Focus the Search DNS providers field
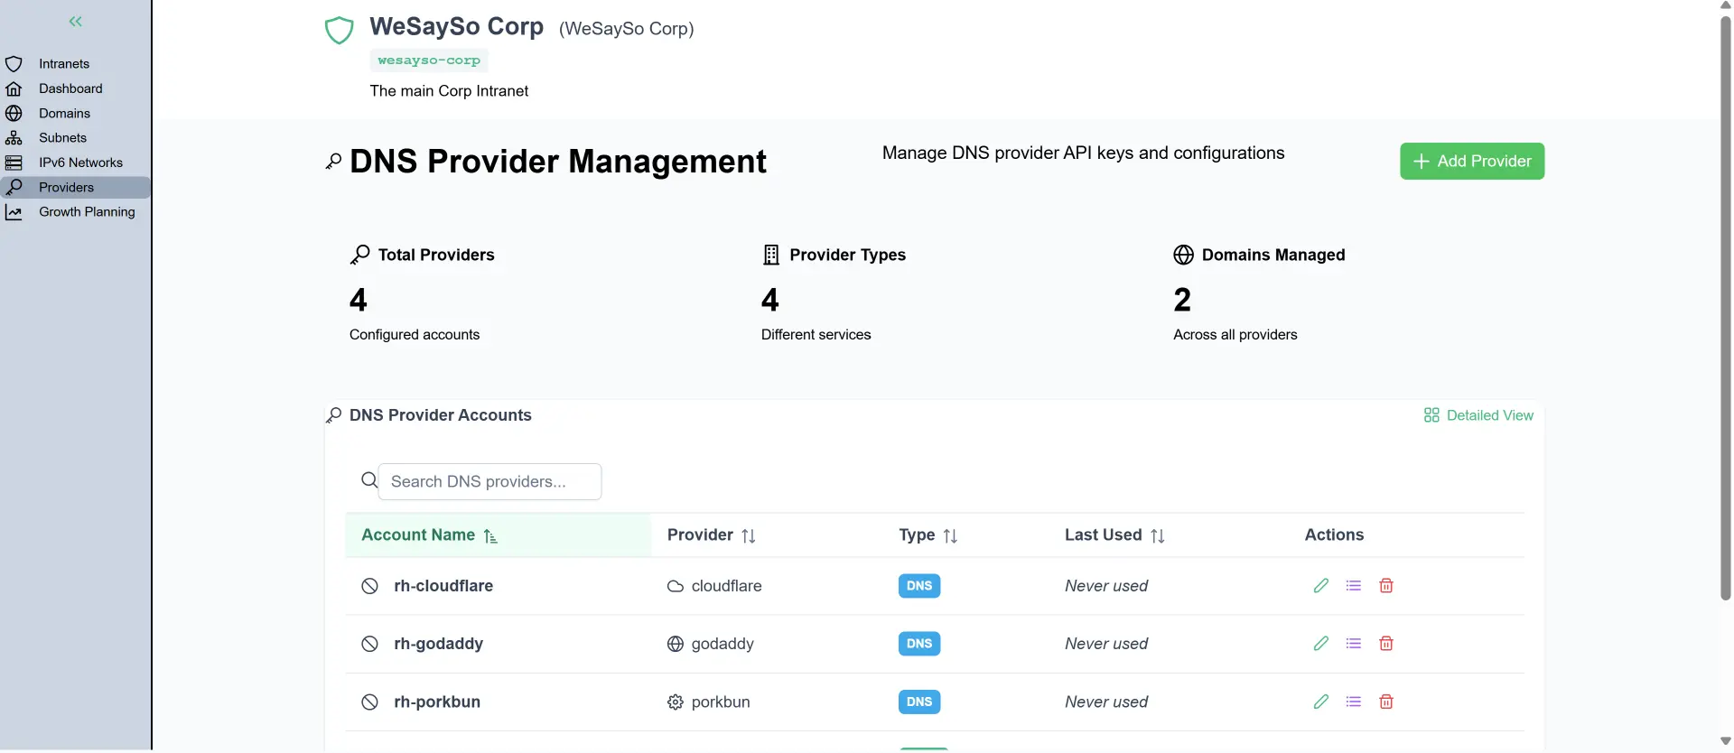The width and height of the screenshot is (1734, 753). tap(489, 482)
